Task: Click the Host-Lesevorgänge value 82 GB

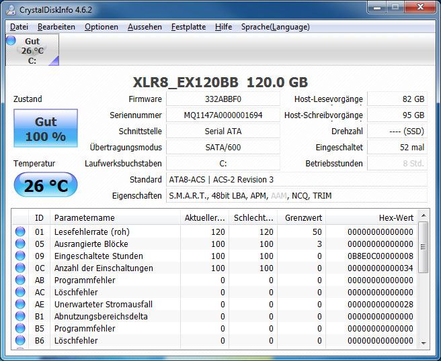Action: pyautogui.click(x=397, y=99)
